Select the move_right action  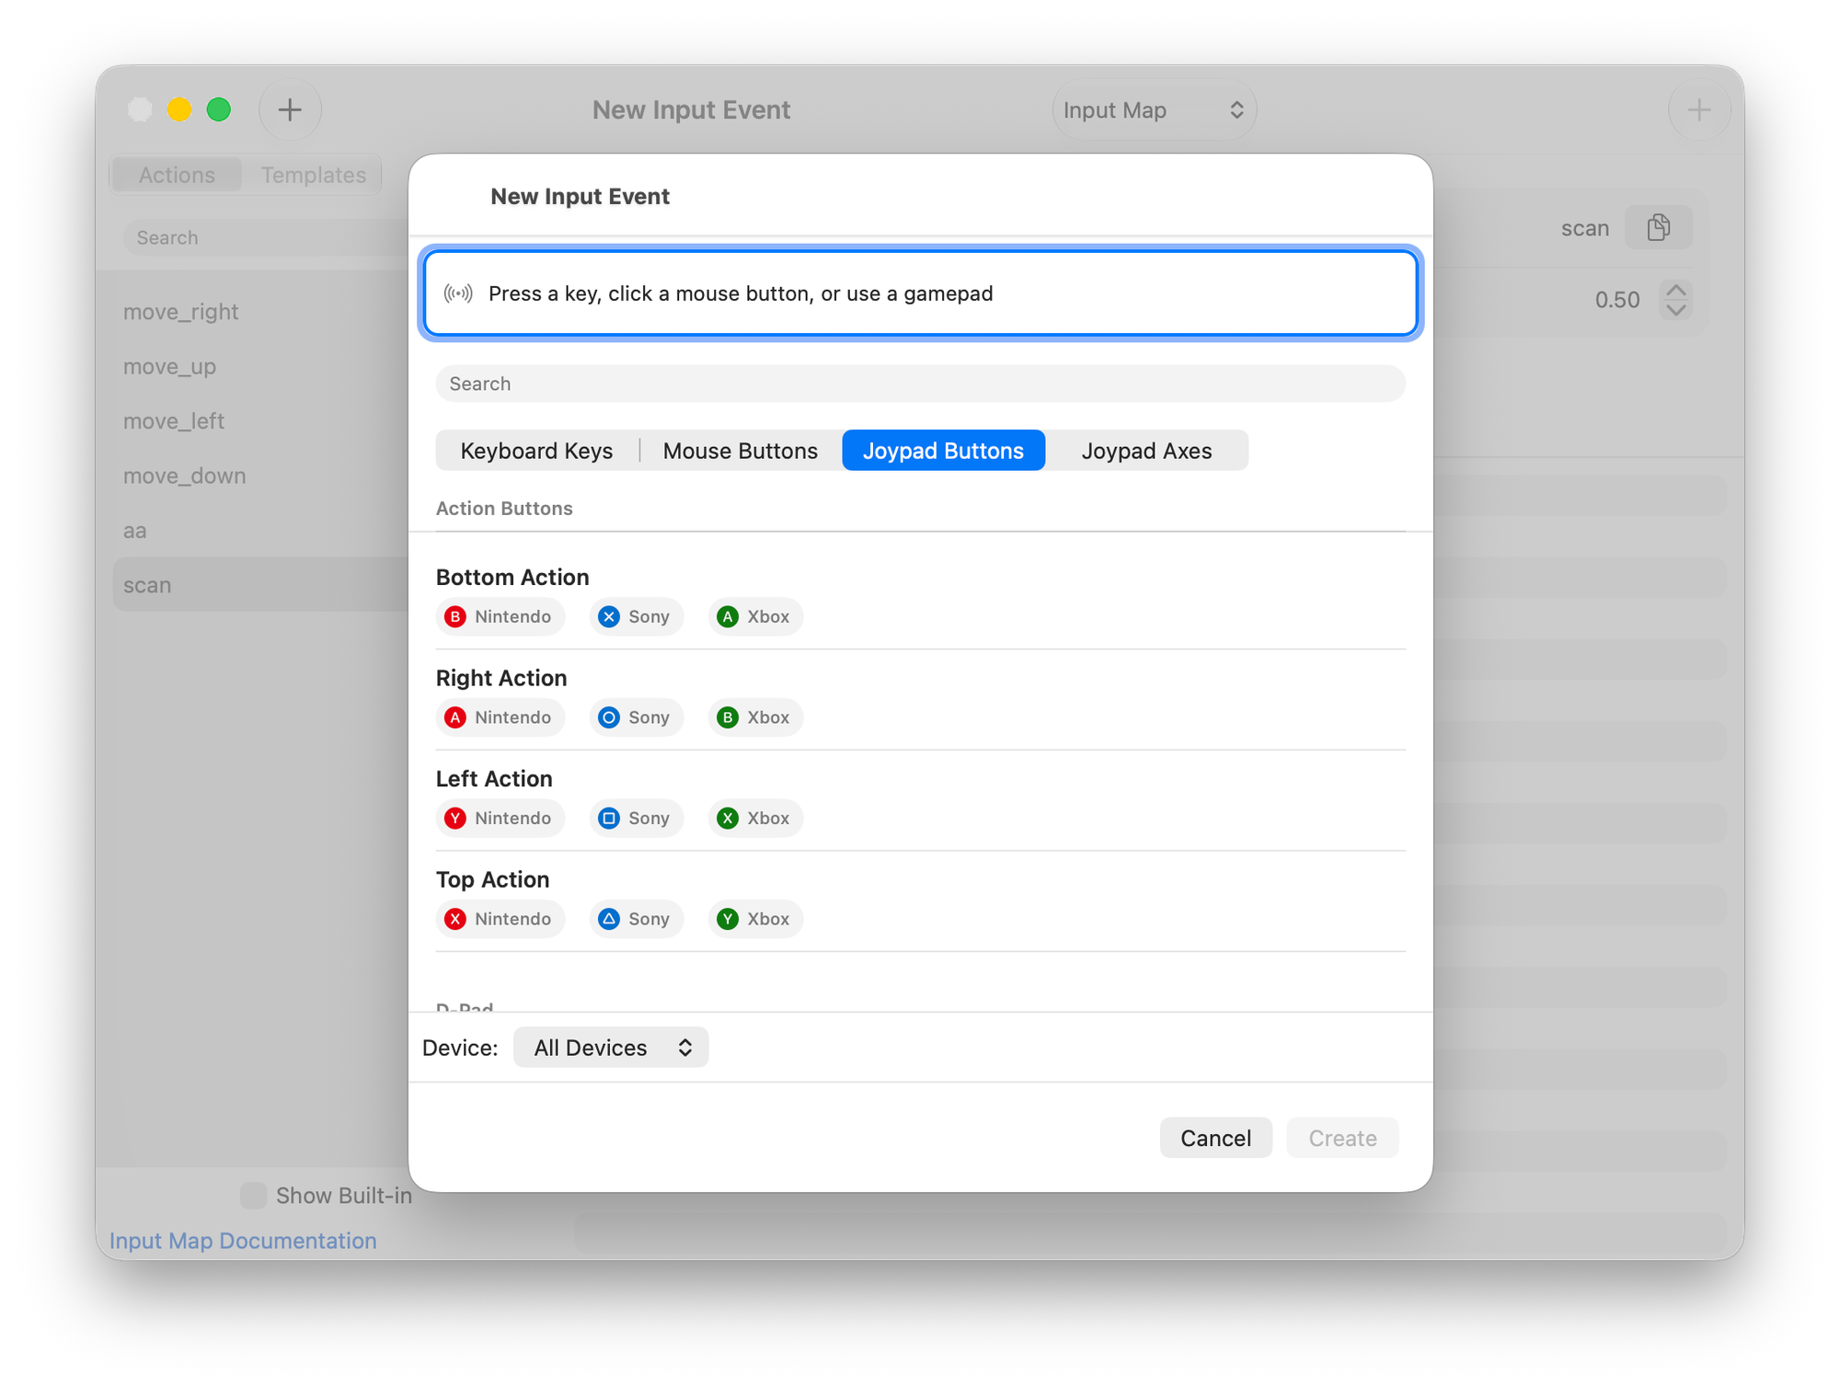point(260,312)
